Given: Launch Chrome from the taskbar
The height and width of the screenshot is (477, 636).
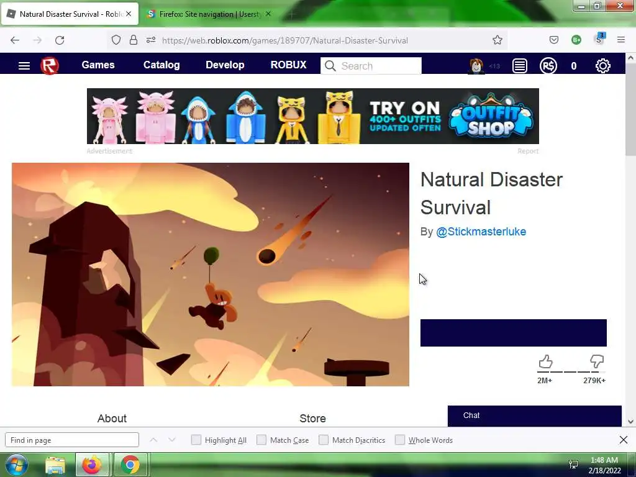Looking at the screenshot, I should 130,465.
